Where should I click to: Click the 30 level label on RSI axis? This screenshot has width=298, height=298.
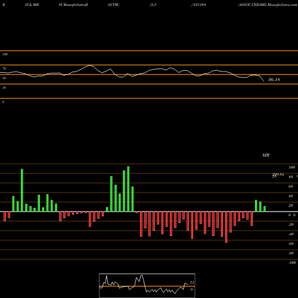tap(4, 88)
